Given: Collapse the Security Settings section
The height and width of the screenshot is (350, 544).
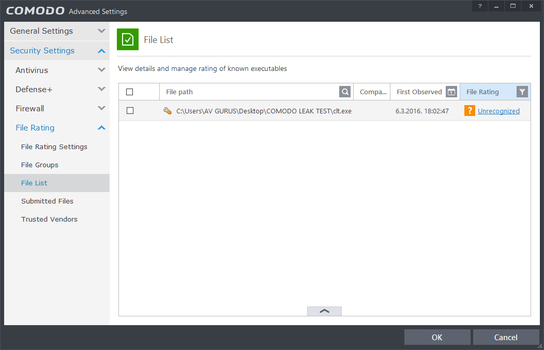Looking at the screenshot, I should click(x=101, y=51).
